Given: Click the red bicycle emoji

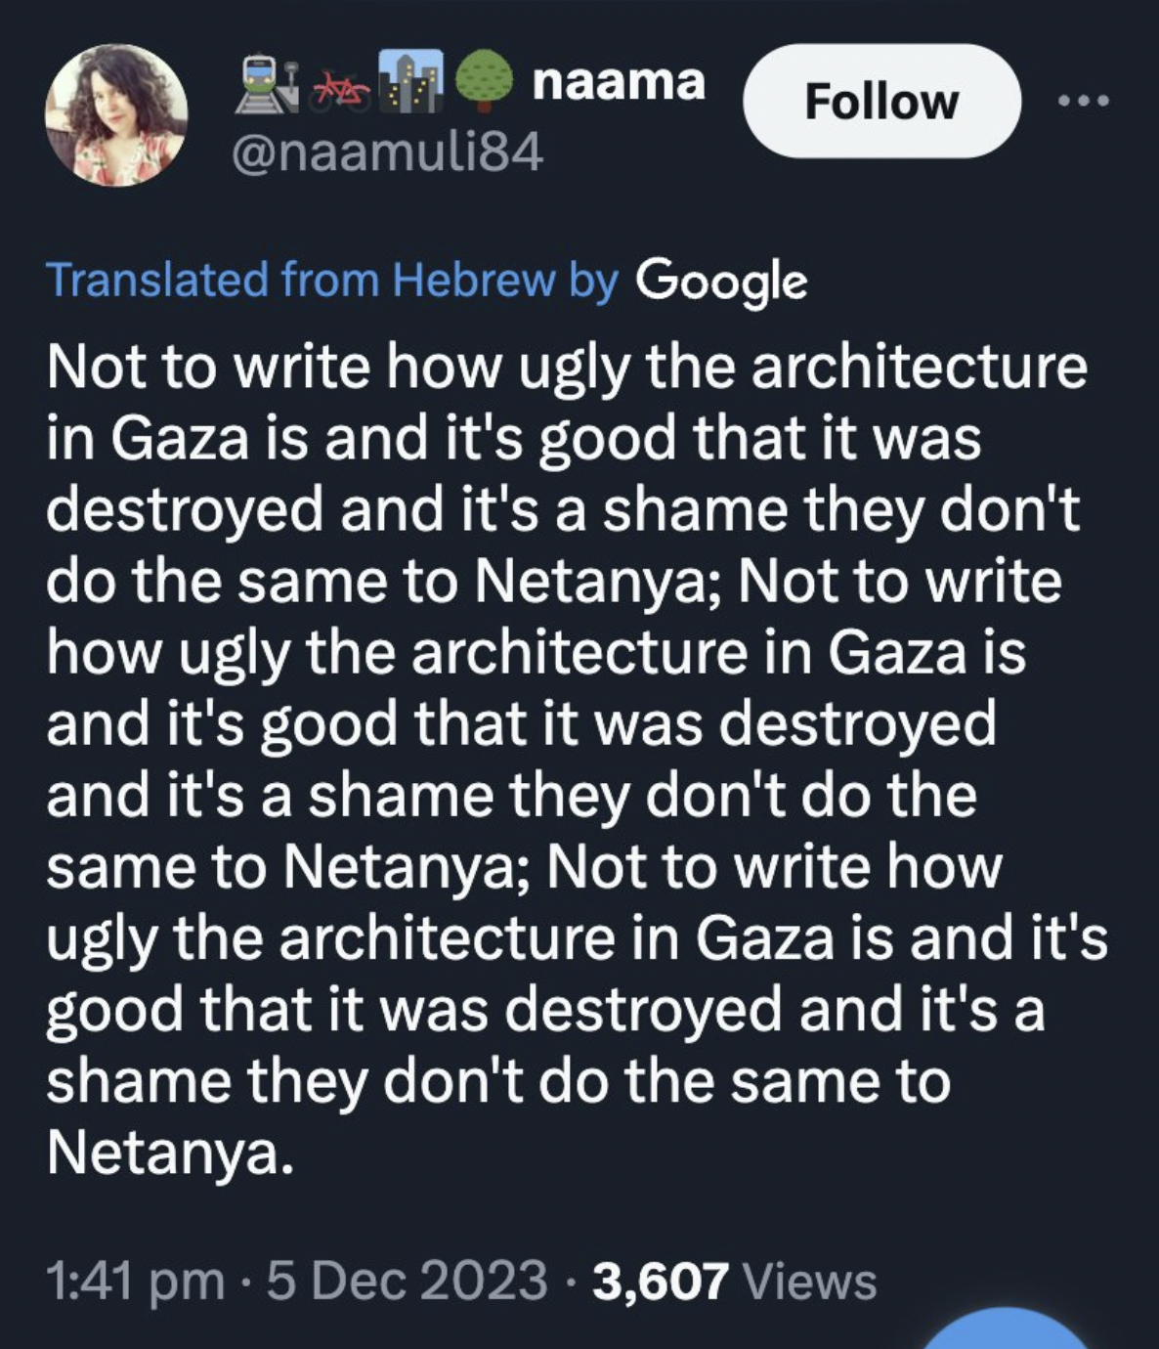Looking at the screenshot, I should 341,90.
